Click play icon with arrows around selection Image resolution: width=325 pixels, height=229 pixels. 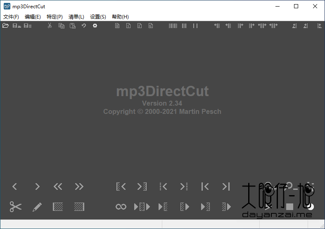[142, 207]
